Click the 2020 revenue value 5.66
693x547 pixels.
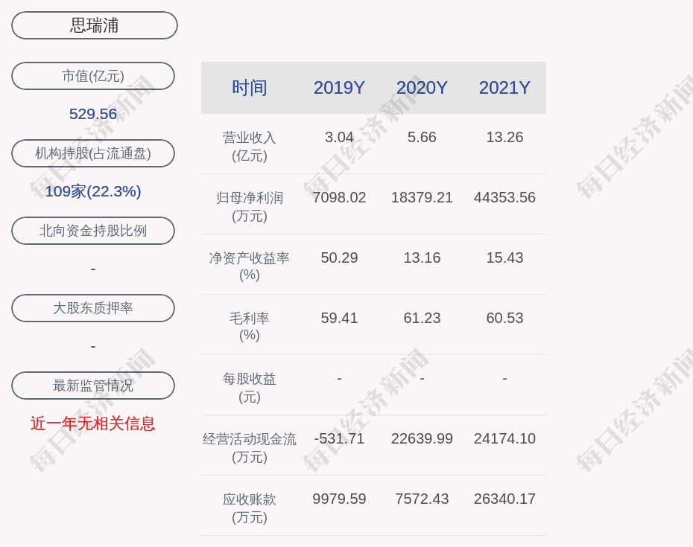click(422, 137)
